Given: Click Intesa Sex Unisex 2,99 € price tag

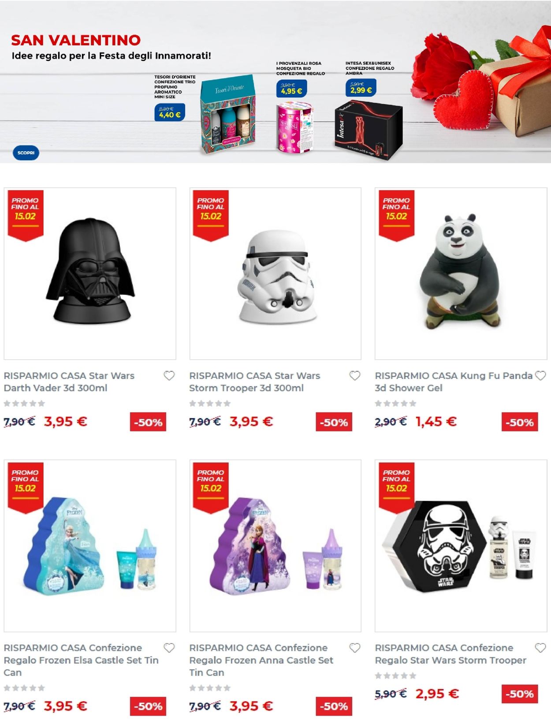Looking at the screenshot, I should (361, 88).
